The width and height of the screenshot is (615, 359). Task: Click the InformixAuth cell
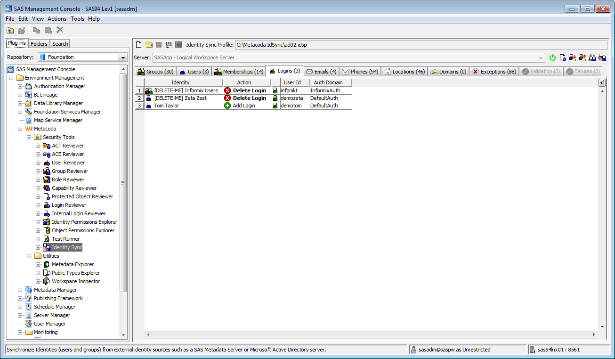click(x=331, y=90)
